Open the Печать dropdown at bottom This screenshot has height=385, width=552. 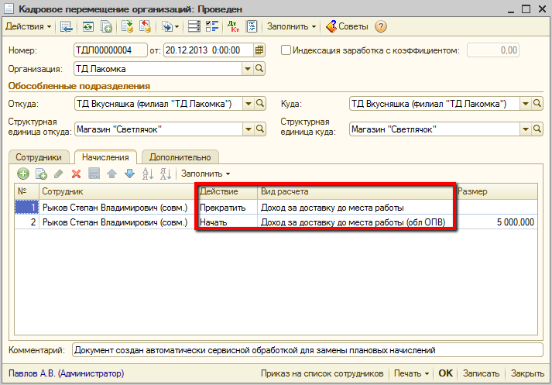[x=411, y=373]
